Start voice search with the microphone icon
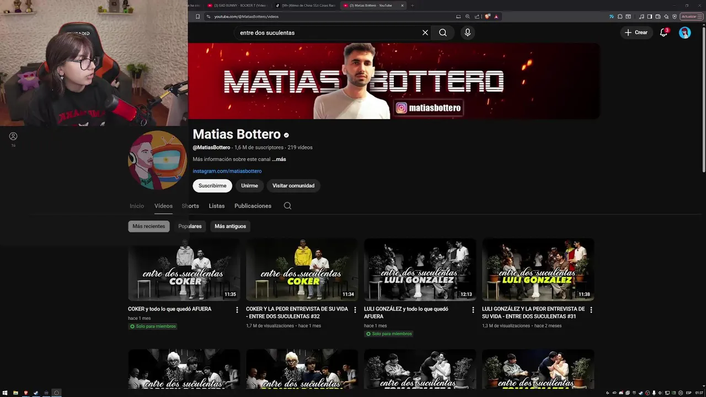The width and height of the screenshot is (706, 397). point(468,33)
